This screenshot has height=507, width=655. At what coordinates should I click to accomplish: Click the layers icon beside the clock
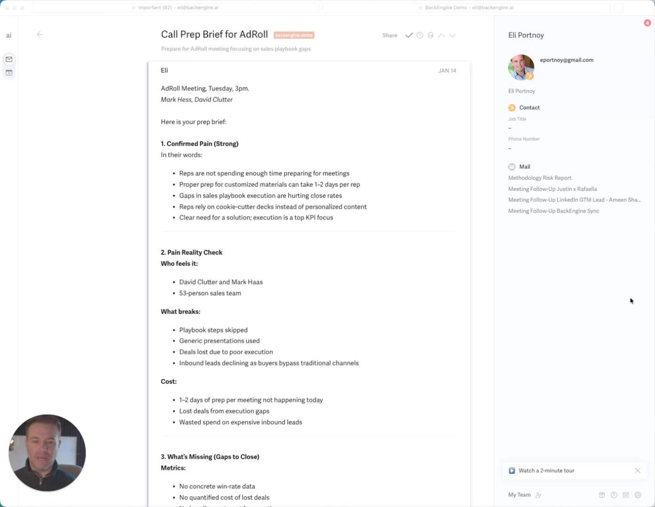430,35
